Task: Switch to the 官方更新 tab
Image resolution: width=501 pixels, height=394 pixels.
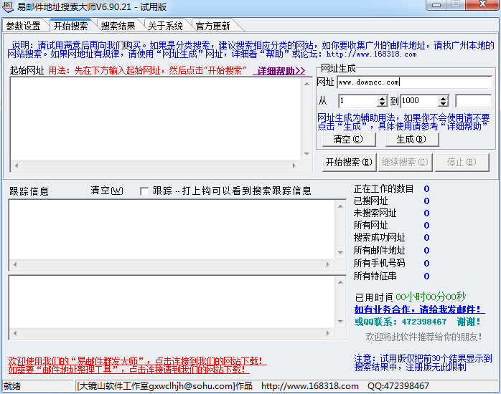Action: click(x=212, y=26)
